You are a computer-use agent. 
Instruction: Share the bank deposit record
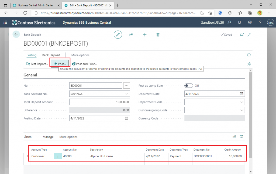(x=131, y=35)
